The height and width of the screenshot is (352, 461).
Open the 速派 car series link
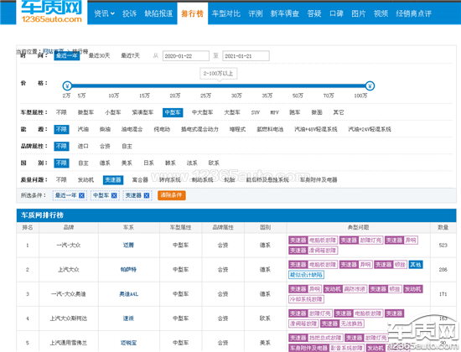pos(128,318)
